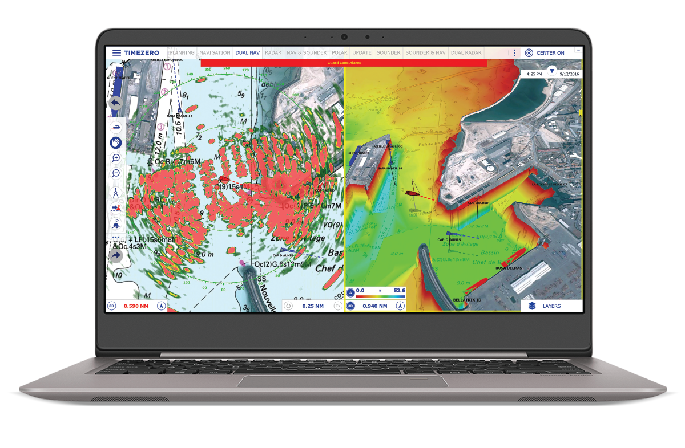Select the Go To buoy tool
Image resolution: width=685 pixels, height=448 pixels.
pos(115,208)
